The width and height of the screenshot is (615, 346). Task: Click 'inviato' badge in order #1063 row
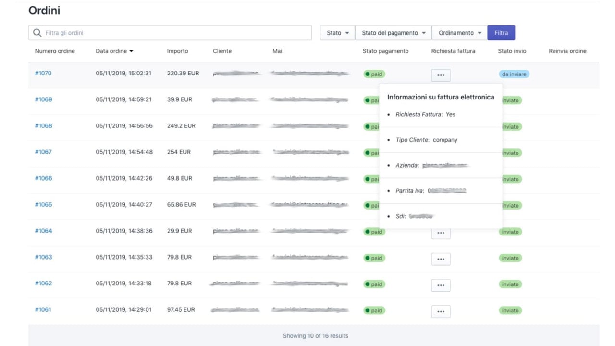(x=510, y=258)
